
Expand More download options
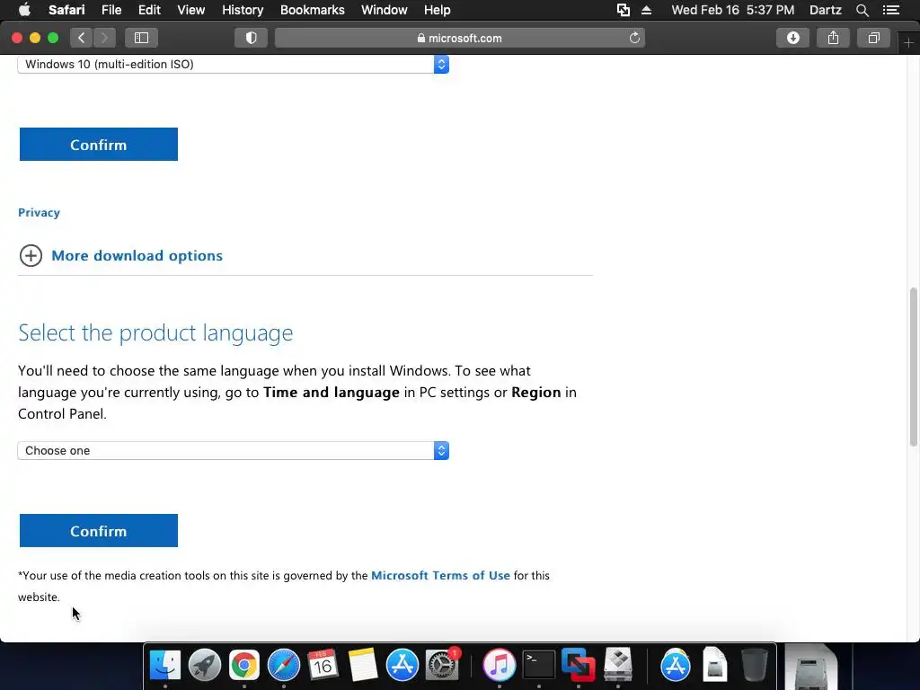tap(31, 256)
